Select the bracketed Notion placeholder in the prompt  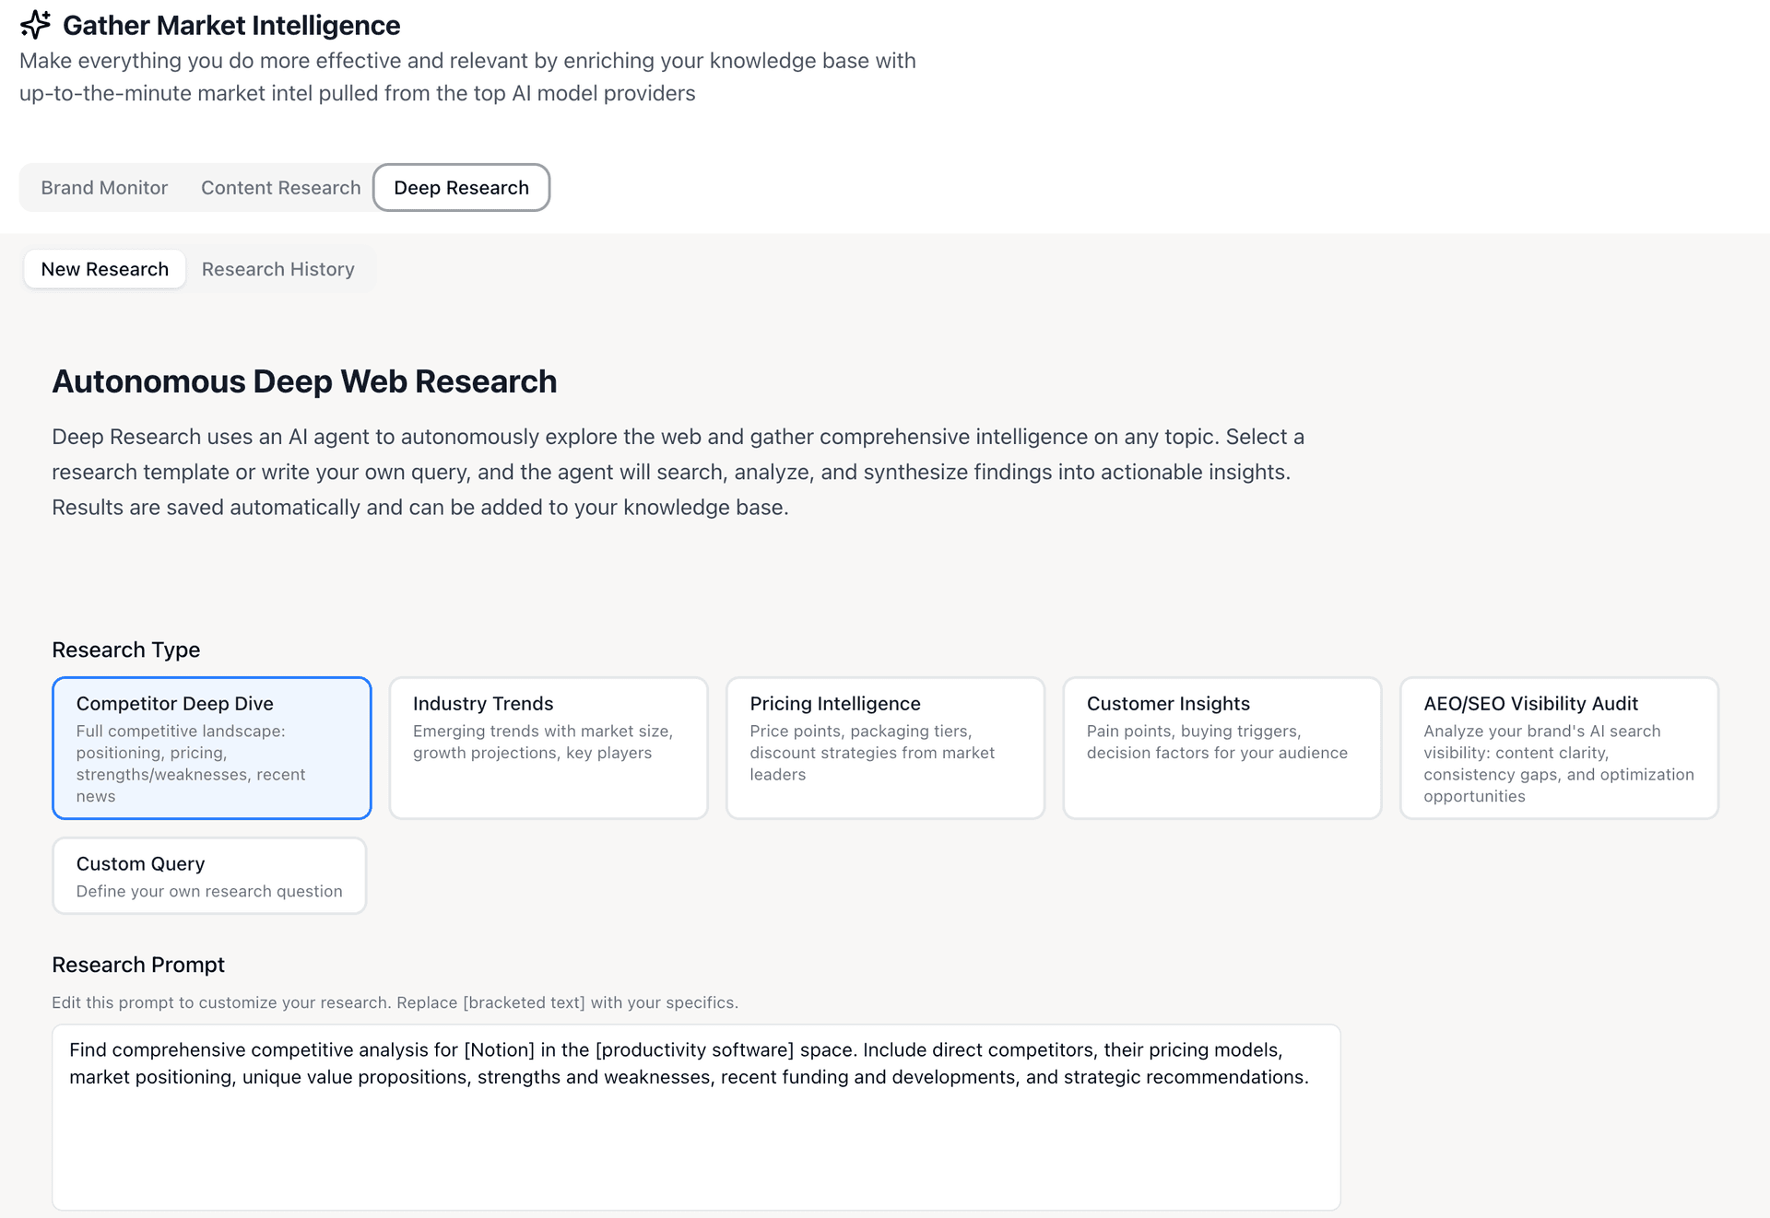coord(496,1049)
